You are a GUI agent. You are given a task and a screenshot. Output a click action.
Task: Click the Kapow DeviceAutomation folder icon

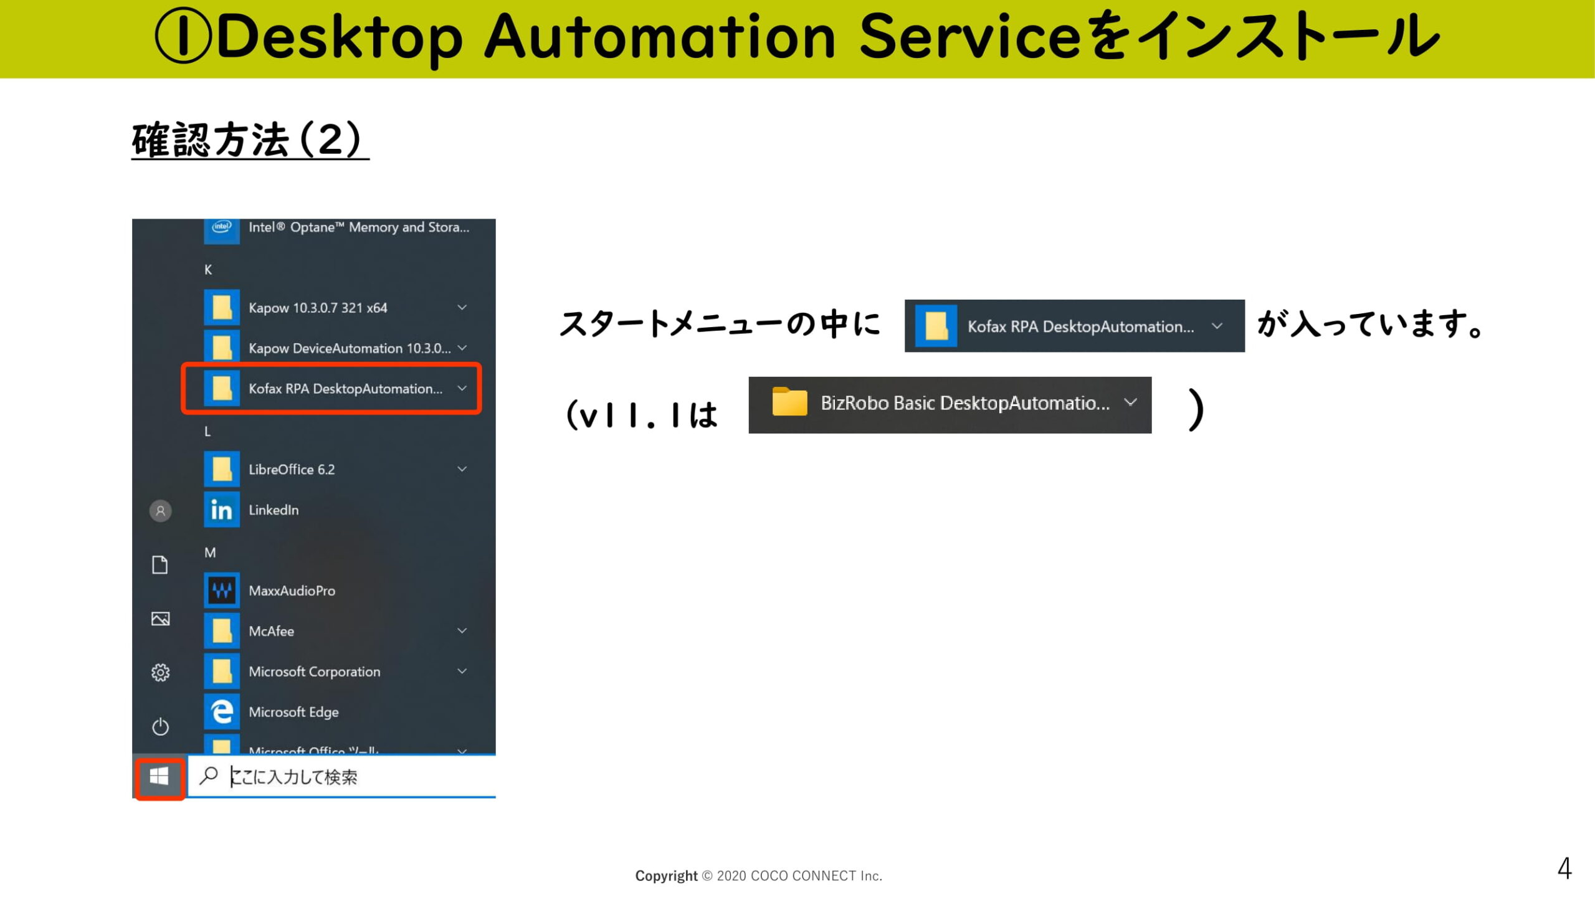click(222, 348)
